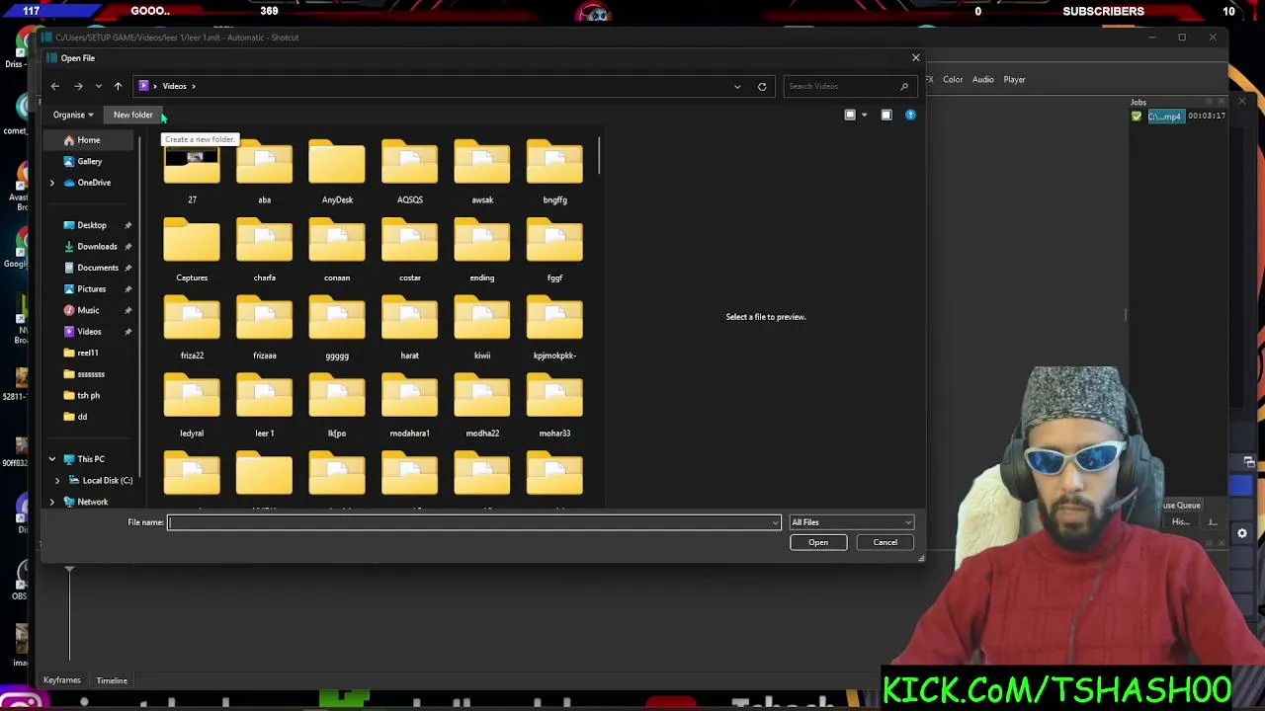
Task: Refresh the Videos folder listing
Action: (x=762, y=86)
